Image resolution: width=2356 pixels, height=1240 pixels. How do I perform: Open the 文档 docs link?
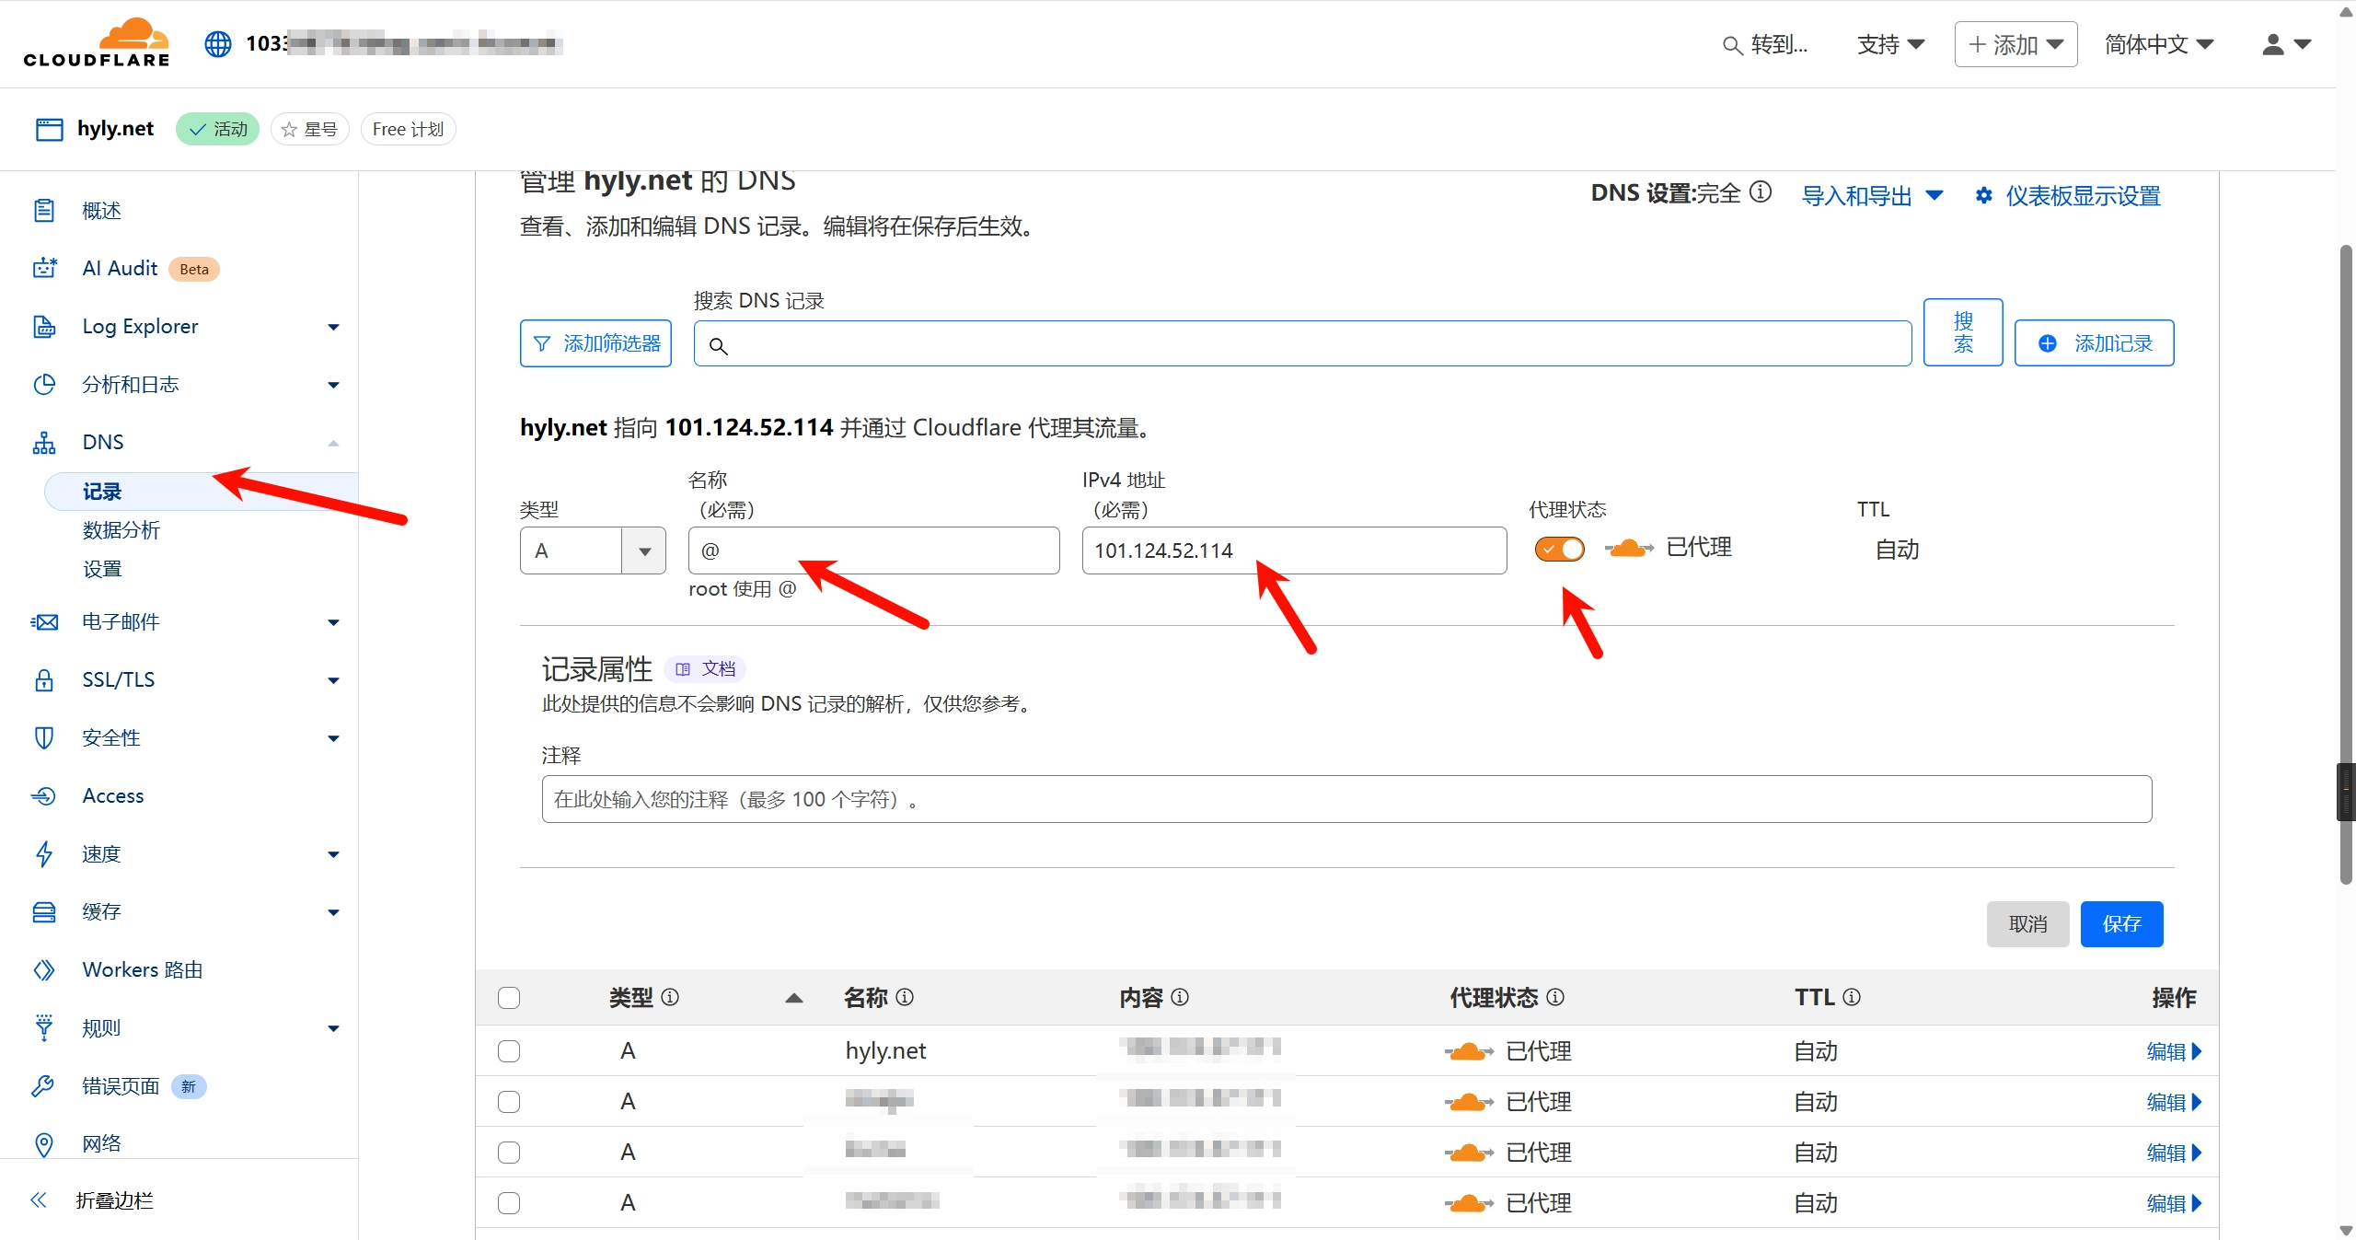pyautogui.click(x=705, y=668)
